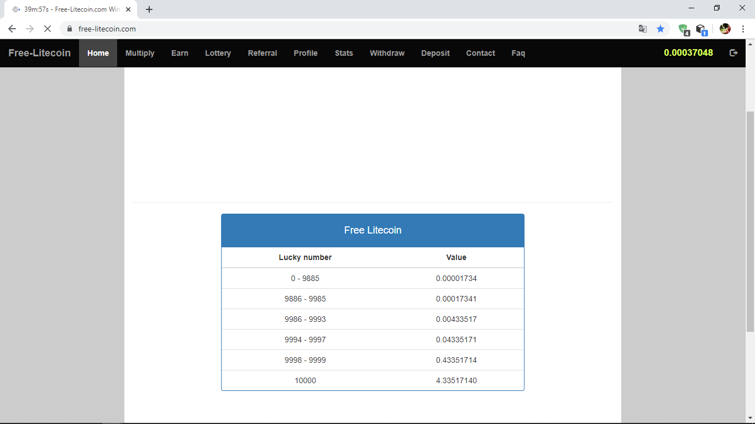Click the Value column header
The image size is (755, 424).
pos(457,257)
